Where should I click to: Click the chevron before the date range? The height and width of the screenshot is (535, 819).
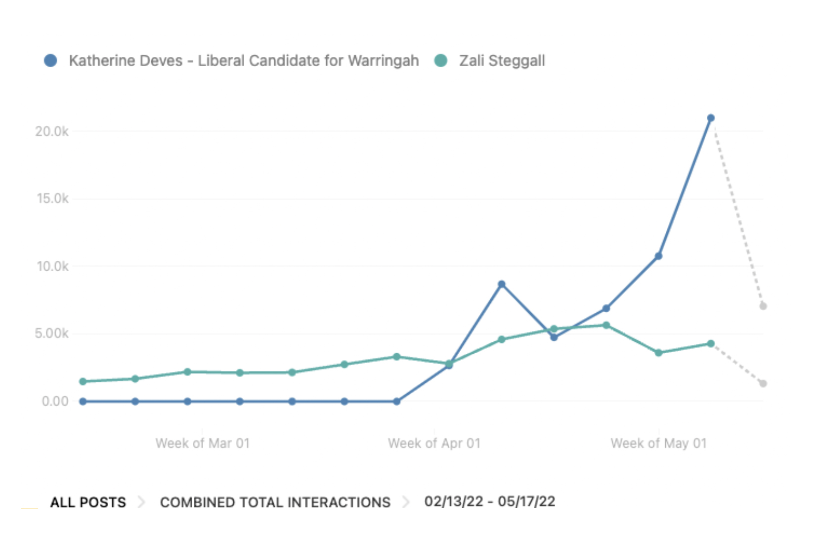click(406, 502)
